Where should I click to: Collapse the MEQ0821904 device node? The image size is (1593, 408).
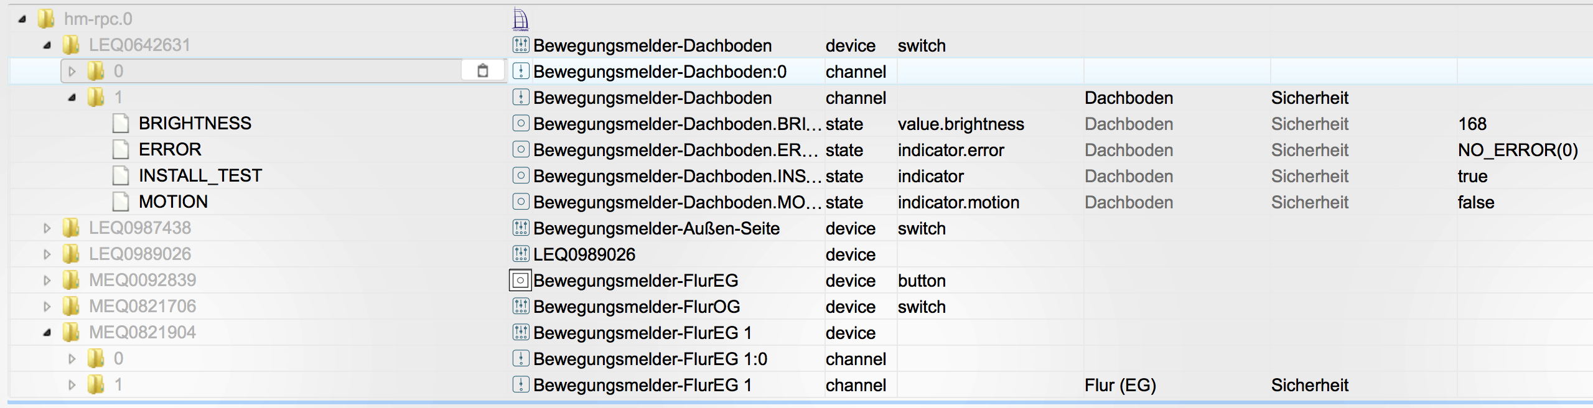click(x=47, y=333)
